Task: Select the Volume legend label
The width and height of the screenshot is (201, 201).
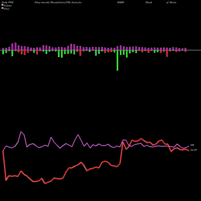Action: 8,6
